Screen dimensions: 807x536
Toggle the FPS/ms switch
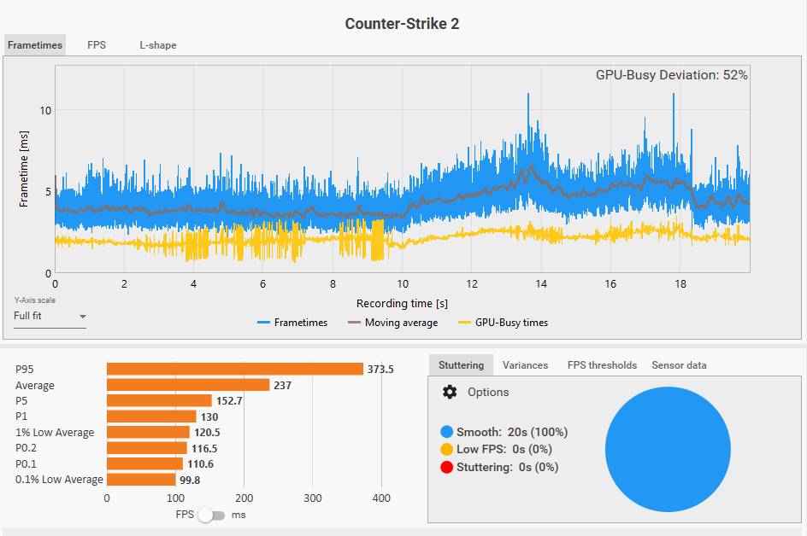pyautogui.click(x=210, y=515)
